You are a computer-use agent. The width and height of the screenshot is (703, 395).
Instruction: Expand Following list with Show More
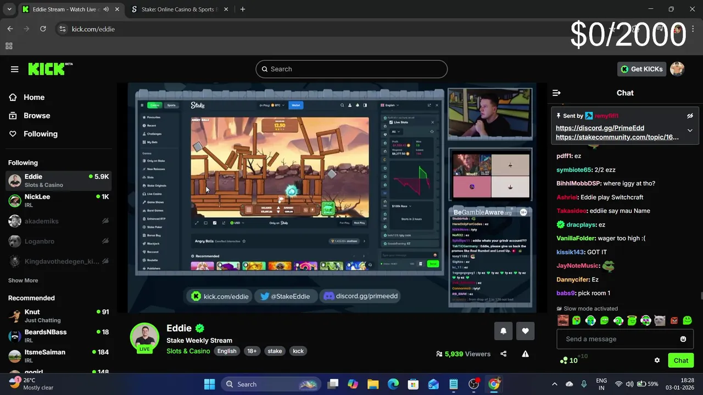click(x=23, y=280)
